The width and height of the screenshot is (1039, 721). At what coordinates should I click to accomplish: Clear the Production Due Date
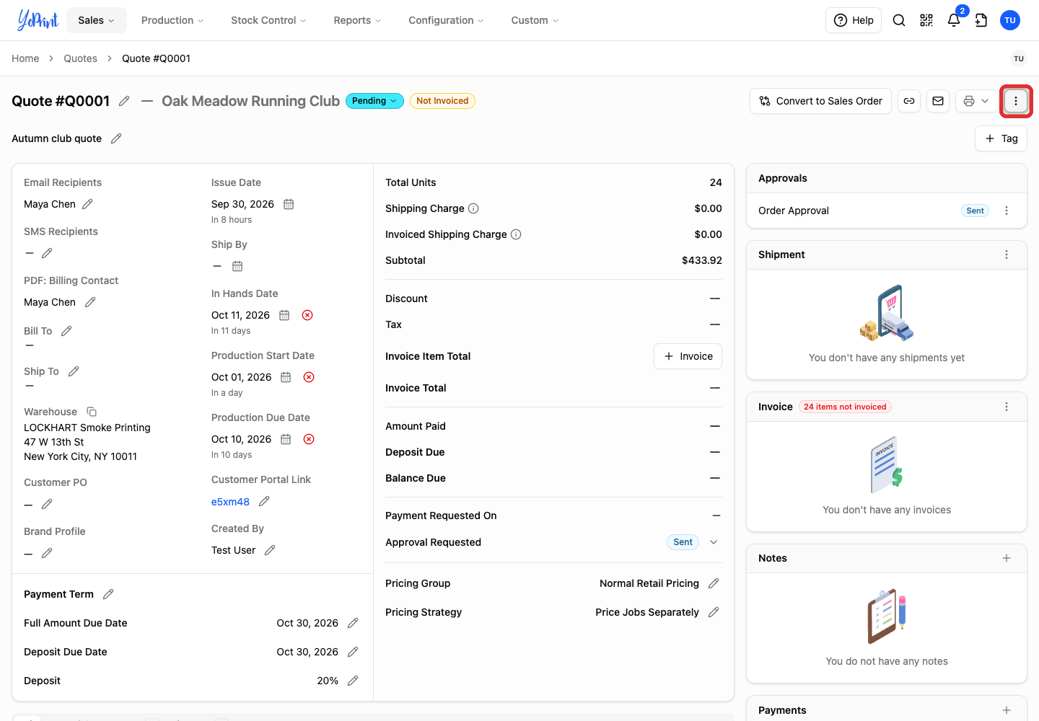[x=309, y=439]
